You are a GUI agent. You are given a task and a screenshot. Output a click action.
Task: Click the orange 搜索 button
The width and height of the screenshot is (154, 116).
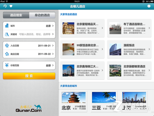pos(29,76)
